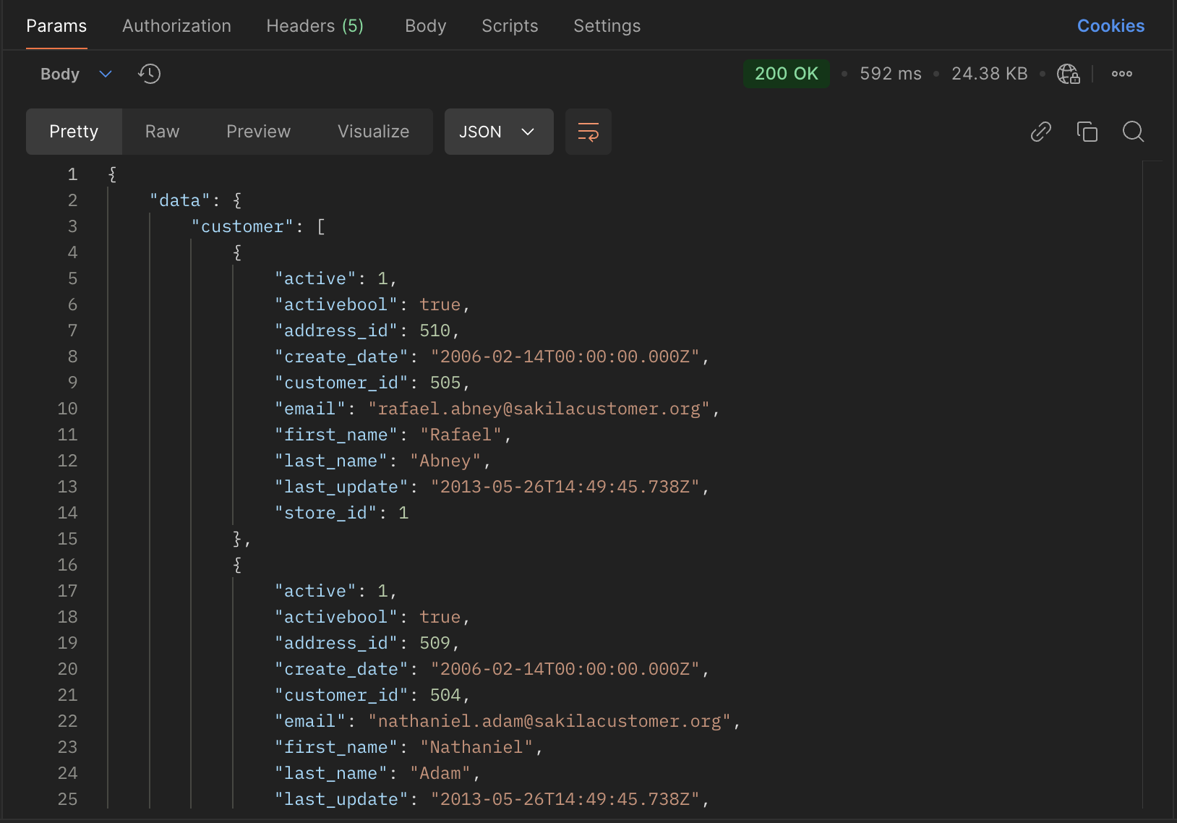Open the three-dot more options menu
This screenshot has width=1177, height=823.
tap(1121, 74)
